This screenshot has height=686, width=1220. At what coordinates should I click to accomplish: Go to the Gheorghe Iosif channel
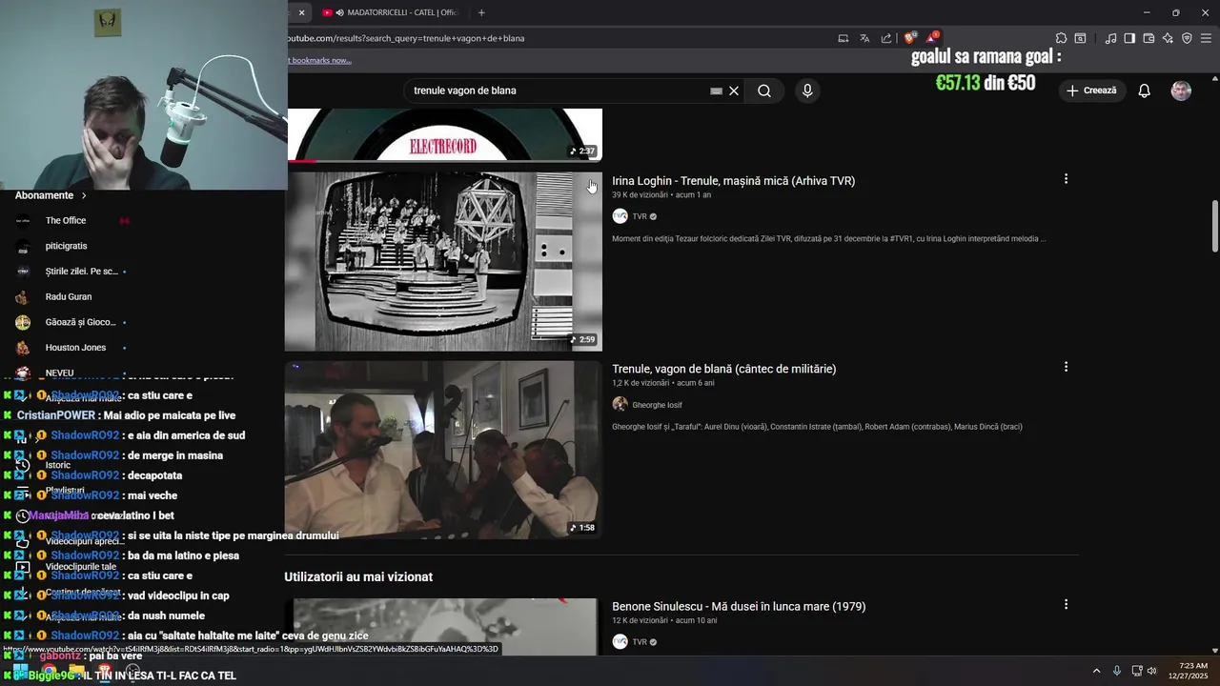657,405
